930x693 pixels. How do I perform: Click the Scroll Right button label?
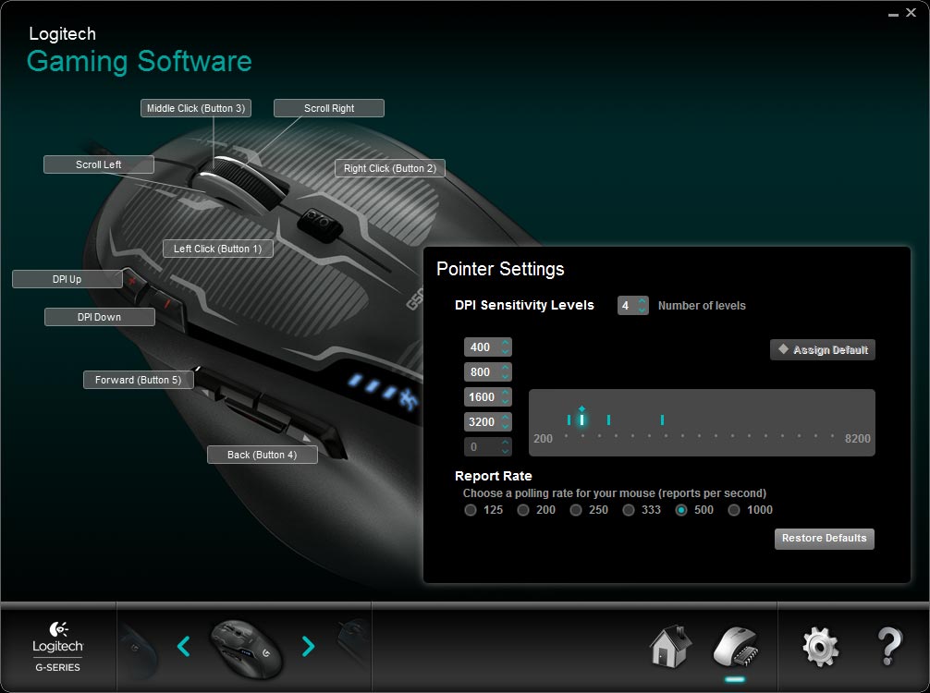329,108
